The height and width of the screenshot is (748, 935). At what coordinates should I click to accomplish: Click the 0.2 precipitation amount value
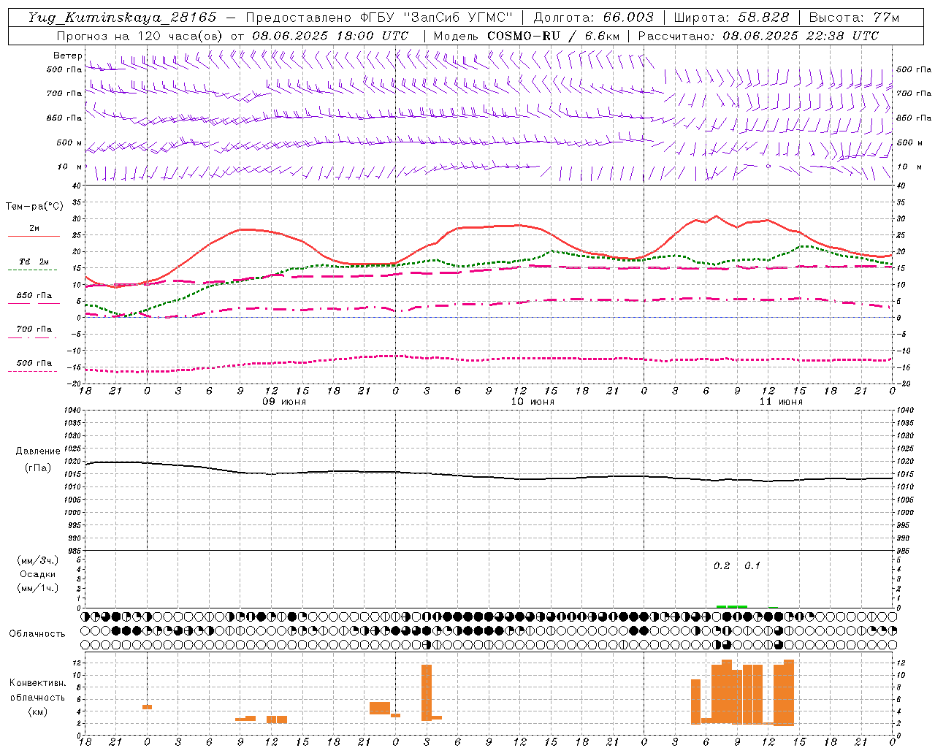tap(722, 566)
